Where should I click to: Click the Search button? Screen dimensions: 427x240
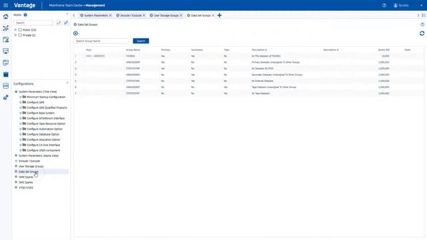(141, 41)
